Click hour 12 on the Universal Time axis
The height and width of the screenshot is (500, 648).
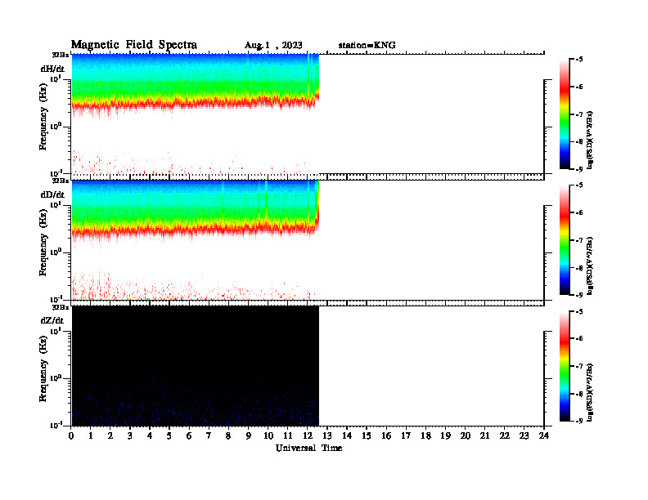[308, 435]
